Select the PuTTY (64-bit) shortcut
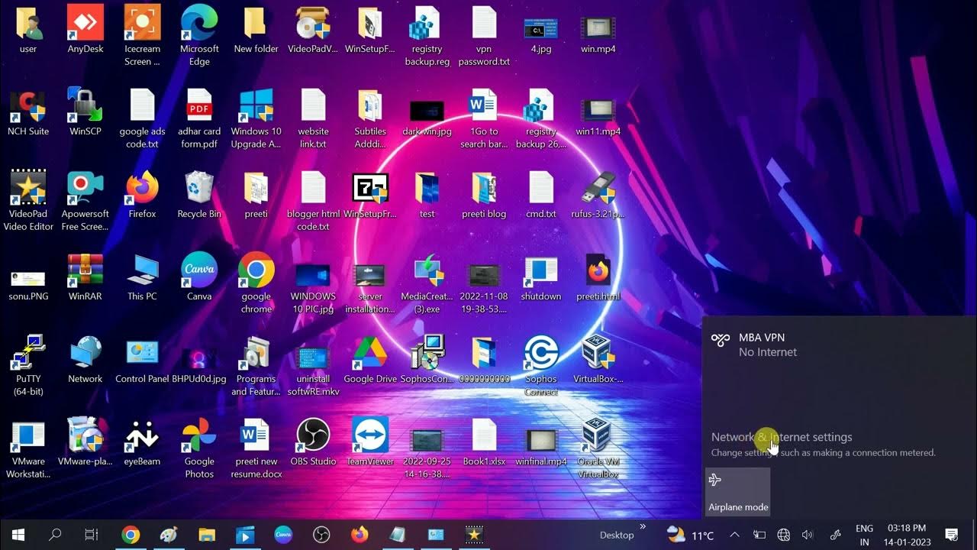Image resolution: width=977 pixels, height=550 pixels. (28, 365)
